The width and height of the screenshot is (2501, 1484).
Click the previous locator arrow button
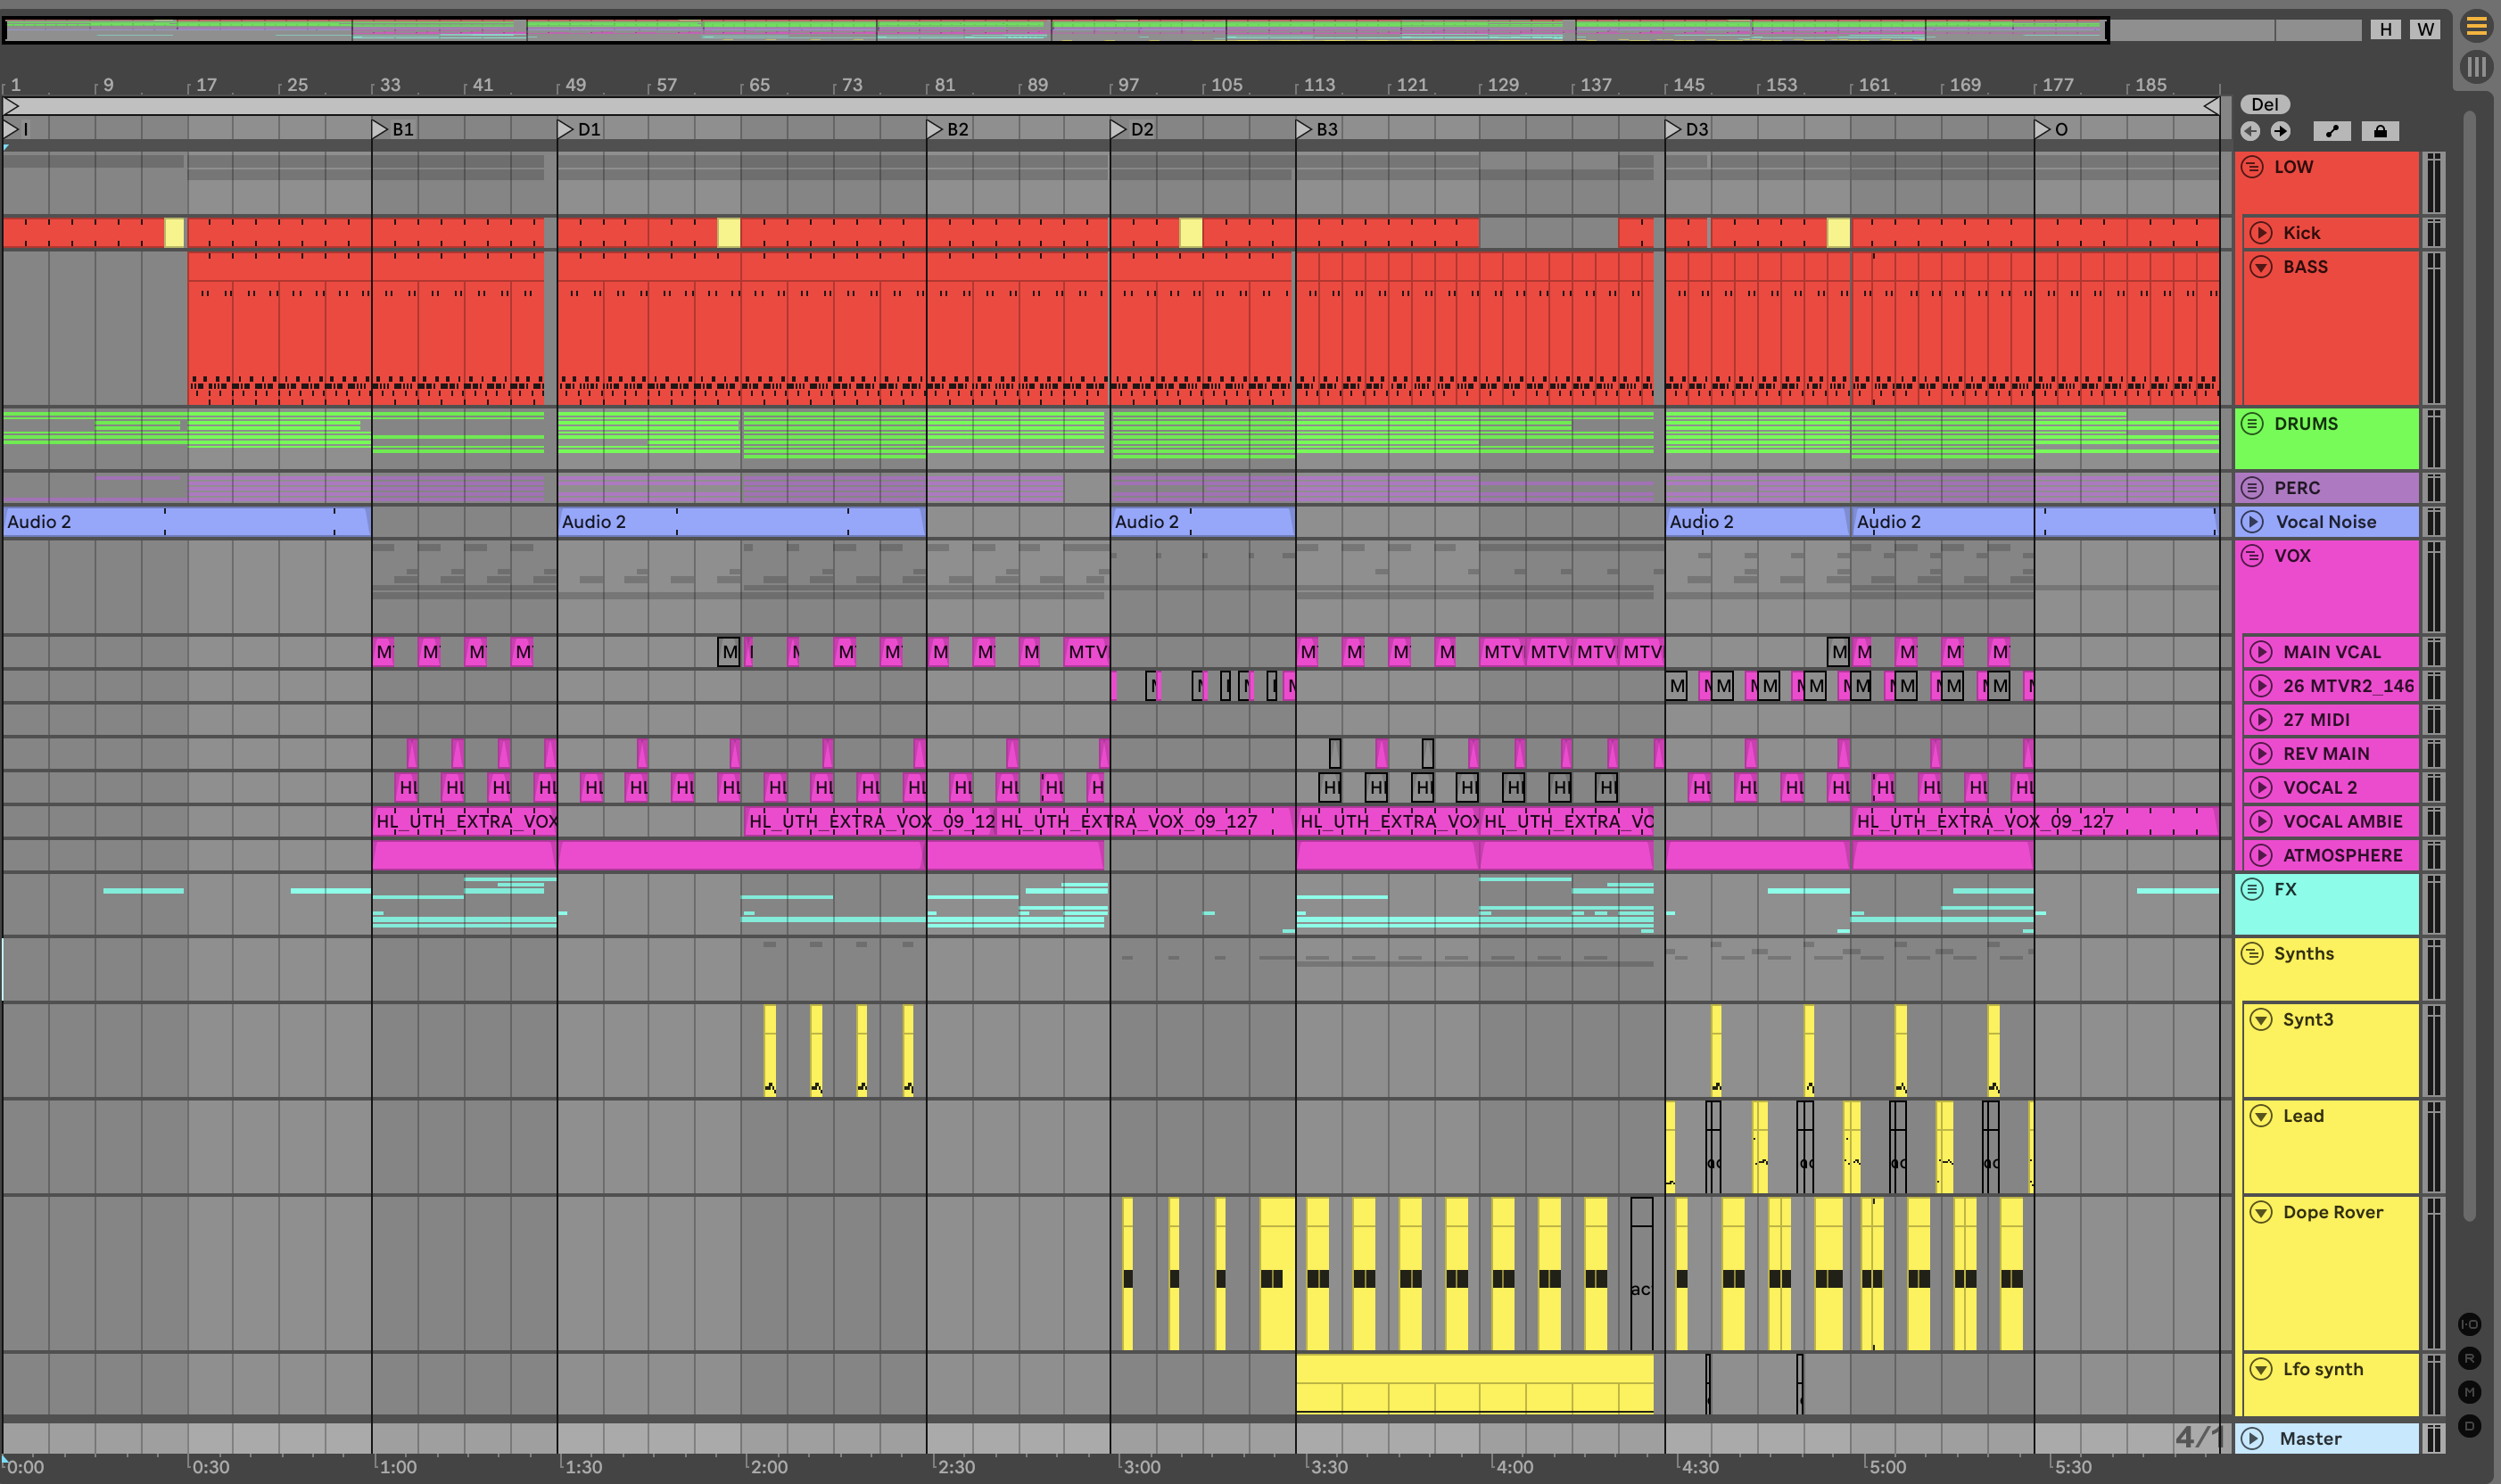point(2250,131)
